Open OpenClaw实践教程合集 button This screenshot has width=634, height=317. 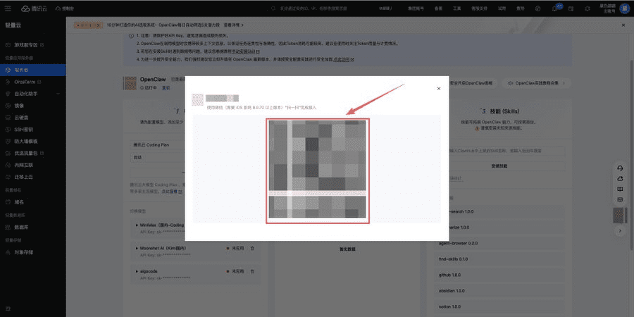pyautogui.click(x=536, y=83)
